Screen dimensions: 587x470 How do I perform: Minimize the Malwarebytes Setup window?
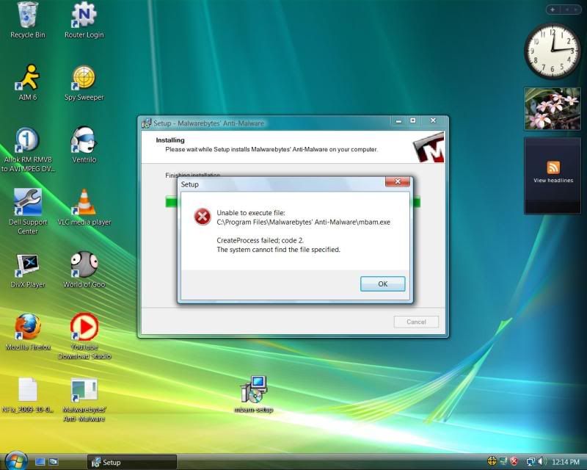coord(398,120)
